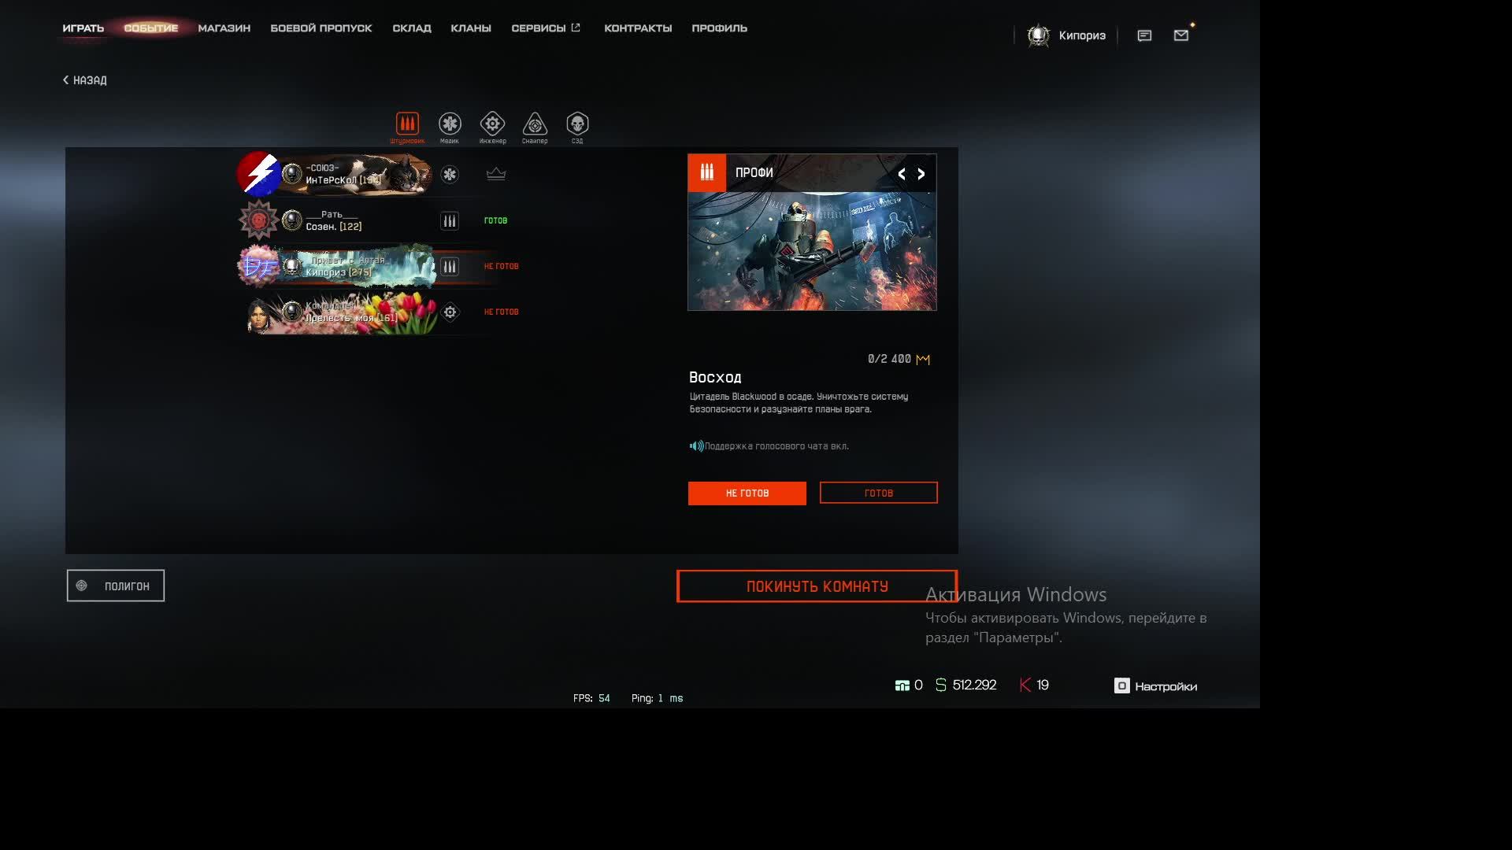Click the left arrow near ПРОФИ
This screenshot has width=1512, height=850.
click(x=902, y=174)
